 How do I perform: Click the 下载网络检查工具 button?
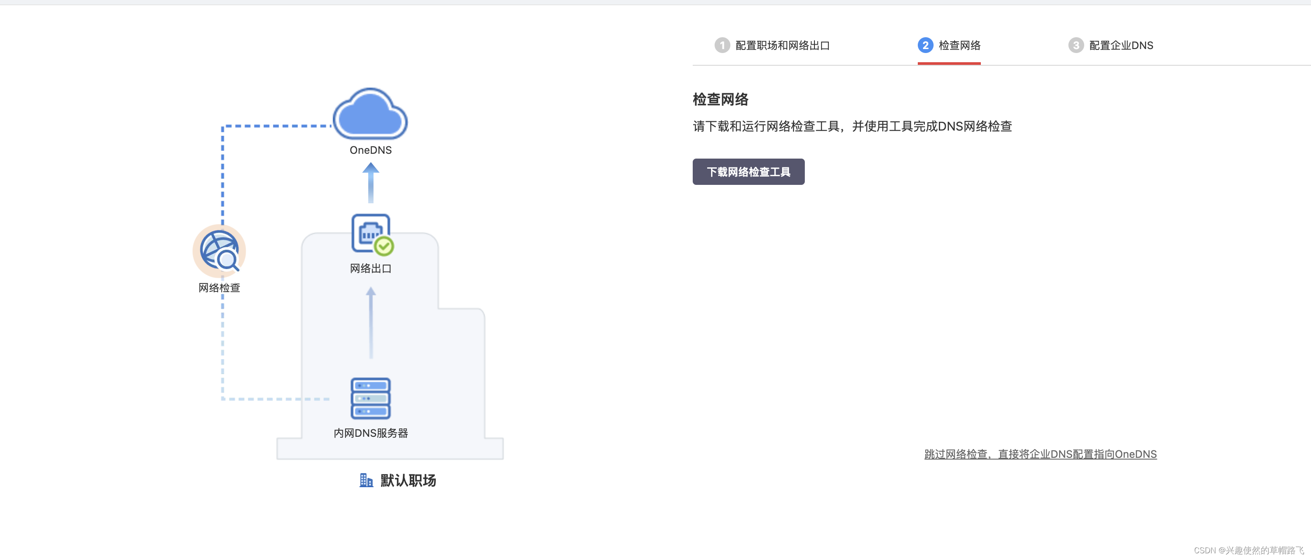(748, 172)
